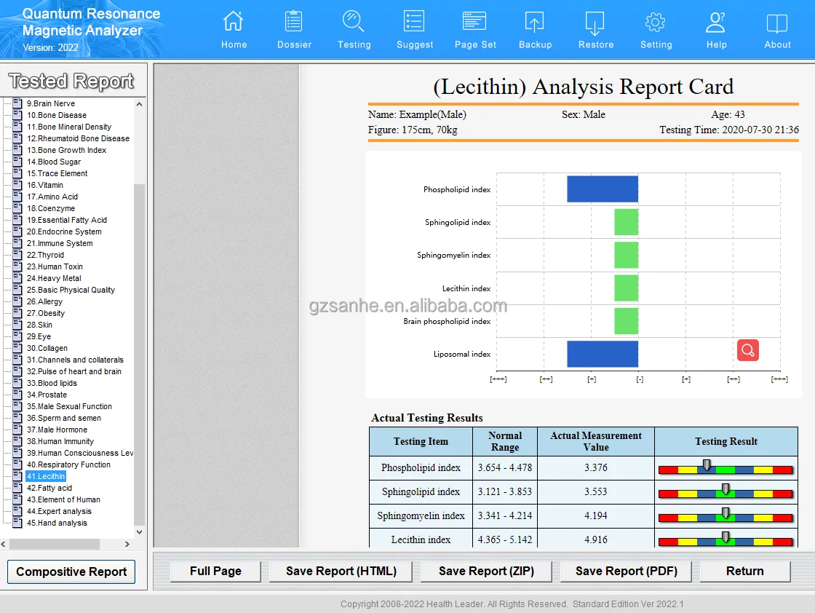The height and width of the screenshot is (613, 815).
Task: Open the Help icon
Action: (716, 23)
